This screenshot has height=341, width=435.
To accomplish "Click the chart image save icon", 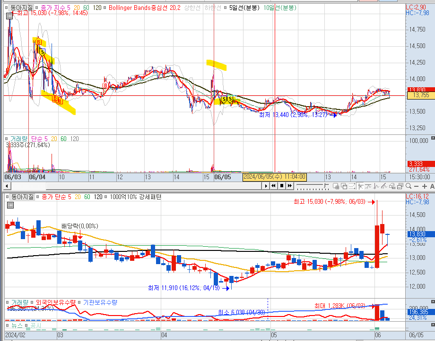I will coord(400,186).
